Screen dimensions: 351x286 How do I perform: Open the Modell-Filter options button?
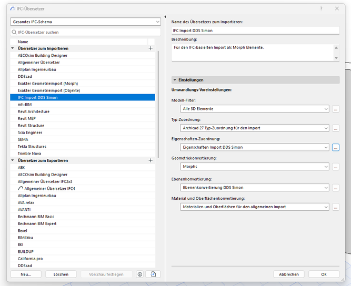(336, 109)
